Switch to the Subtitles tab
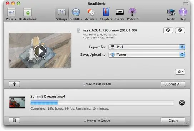The width and height of the screenshot is (194, 131). (76, 14)
